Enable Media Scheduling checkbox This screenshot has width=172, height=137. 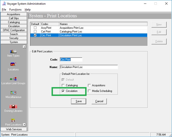pyautogui.click(x=89, y=91)
